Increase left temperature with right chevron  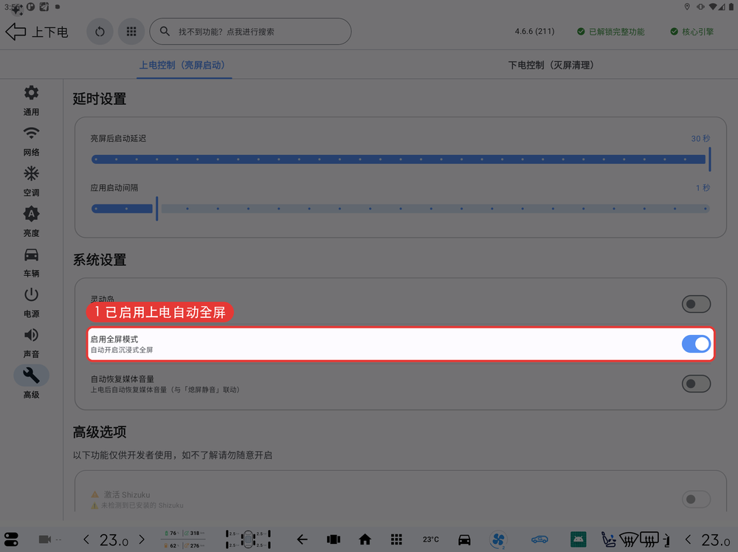point(142,539)
